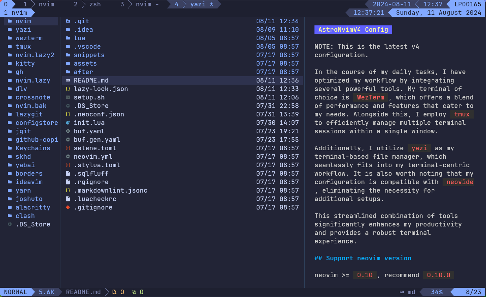
Task: Switch to tmux window 3 nvim -
Action: pos(140,4)
